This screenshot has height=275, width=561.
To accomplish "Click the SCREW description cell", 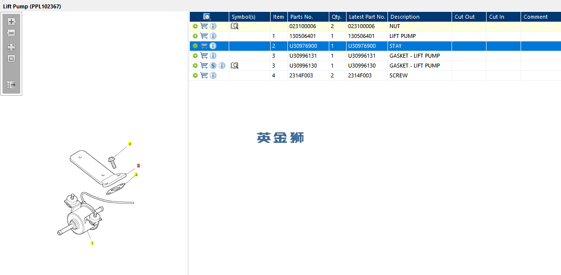I will [420, 76].
